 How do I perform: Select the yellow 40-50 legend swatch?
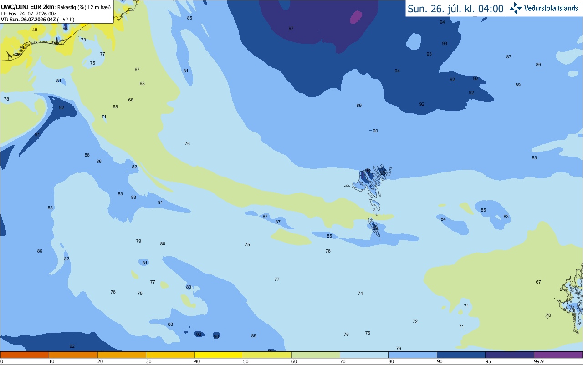219,355
